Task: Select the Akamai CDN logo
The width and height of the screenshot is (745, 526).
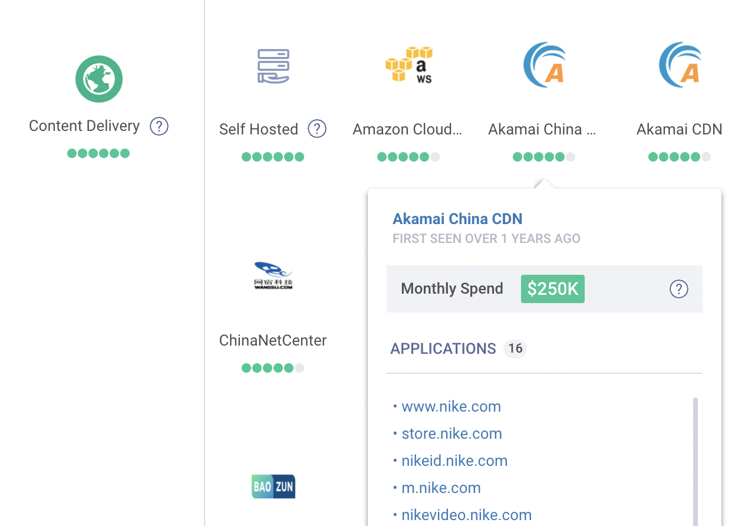Action: [680, 65]
